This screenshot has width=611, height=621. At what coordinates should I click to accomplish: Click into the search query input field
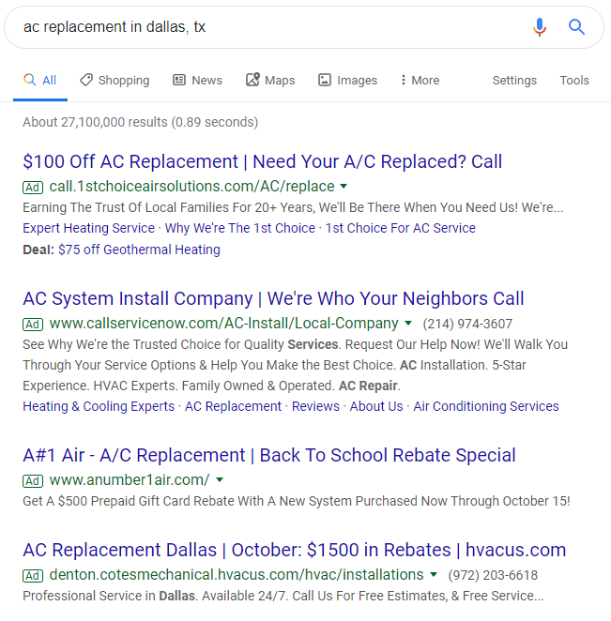tap(263, 27)
